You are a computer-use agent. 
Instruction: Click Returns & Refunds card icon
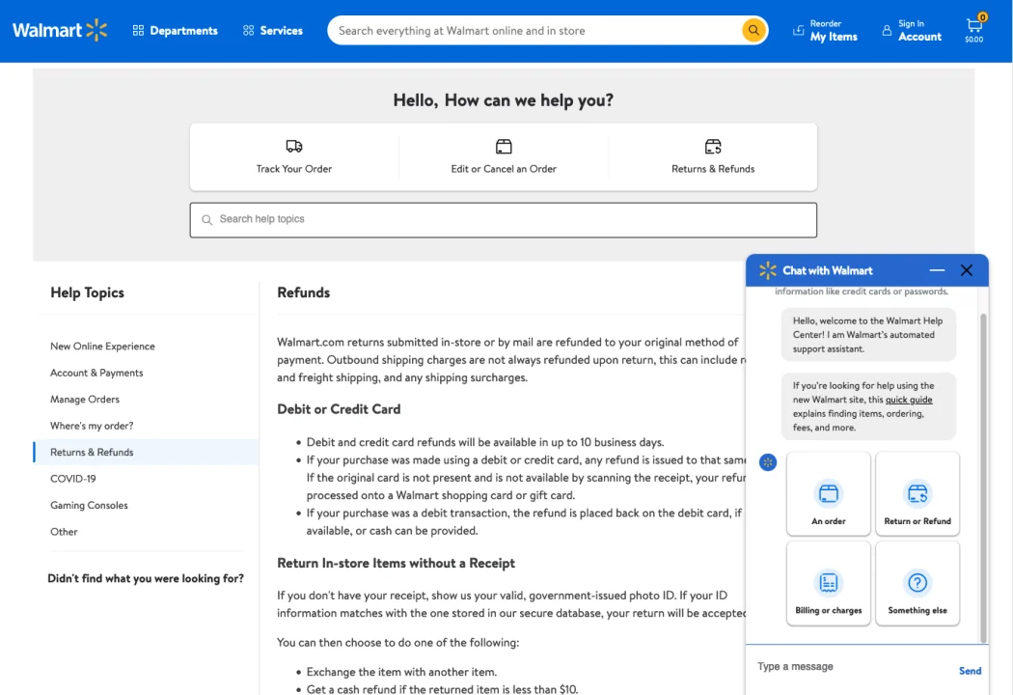(x=713, y=146)
